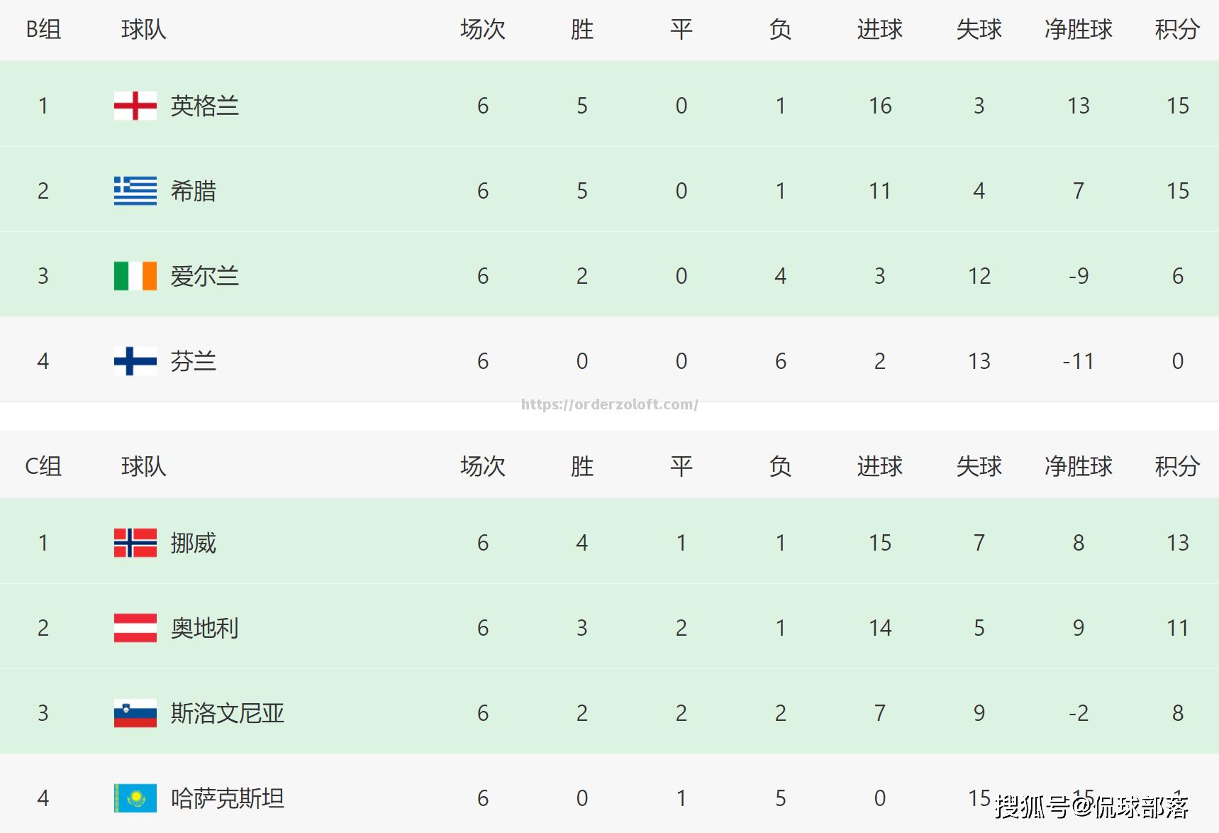Click the 净胜球 column header in C组
Viewport: 1219px width, 833px height.
tap(1078, 467)
